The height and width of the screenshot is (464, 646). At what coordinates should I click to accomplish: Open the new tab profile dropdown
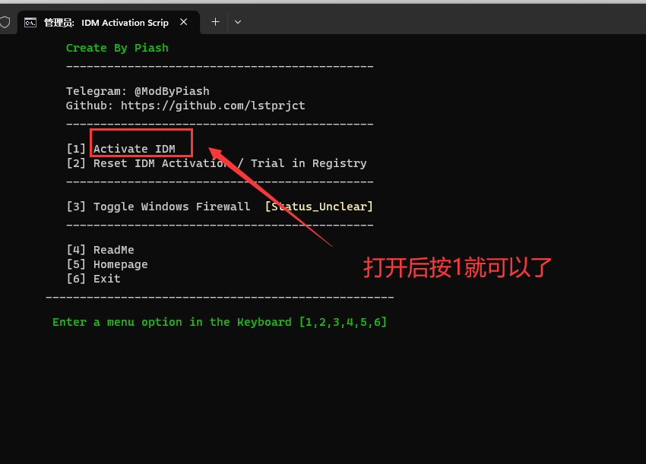click(x=238, y=22)
